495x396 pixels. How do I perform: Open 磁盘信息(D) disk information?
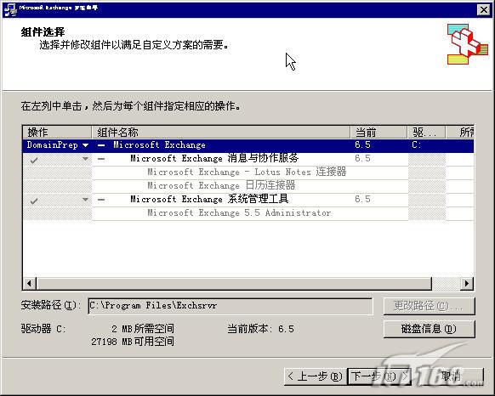429,329
